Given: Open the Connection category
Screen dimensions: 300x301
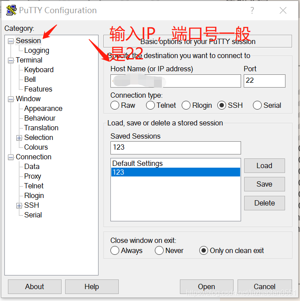Looking at the screenshot, I should pos(33,157).
